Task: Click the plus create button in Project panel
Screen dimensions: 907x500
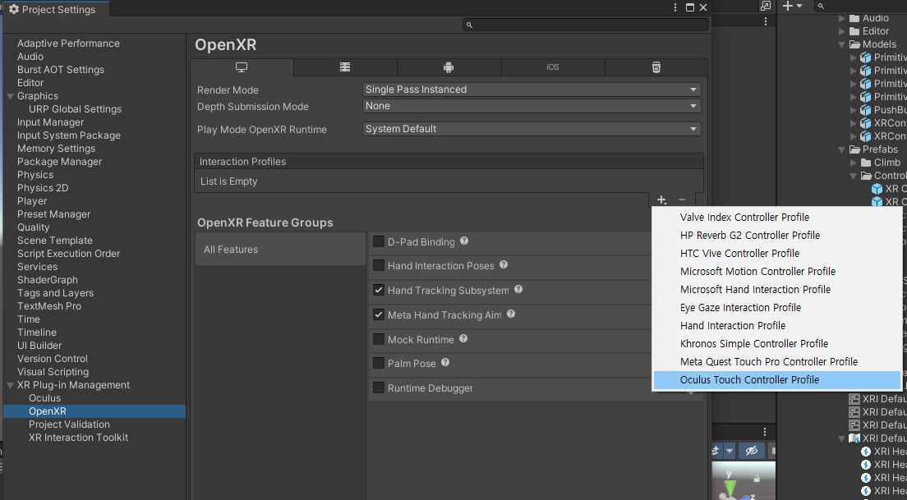Action: [787, 6]
